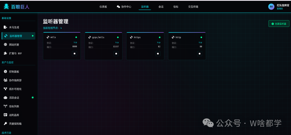This screenshot has width=291, height=135.
Task: Open the 信标 tab
Action: coord(176,7)
